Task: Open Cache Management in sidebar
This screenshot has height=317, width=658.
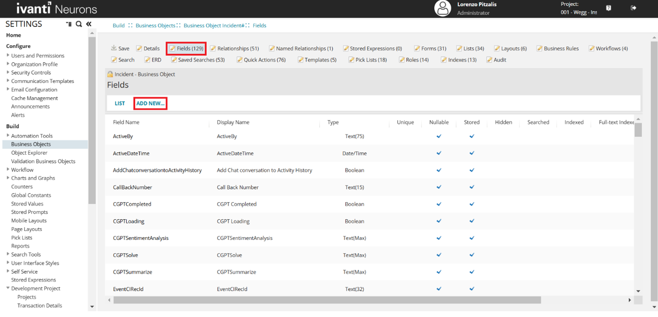Action: point(35,98)
